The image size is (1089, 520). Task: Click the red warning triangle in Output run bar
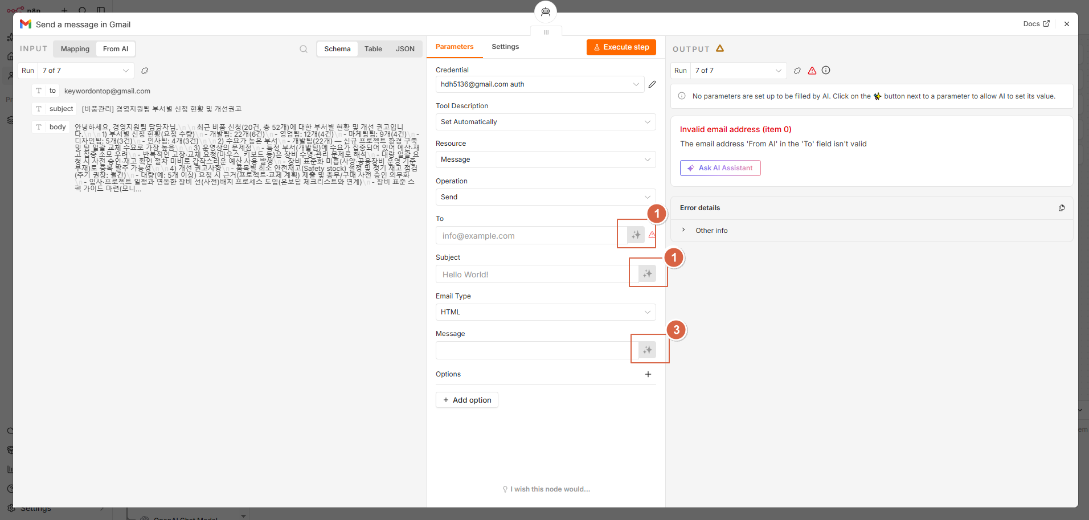[x=812, y=71]
